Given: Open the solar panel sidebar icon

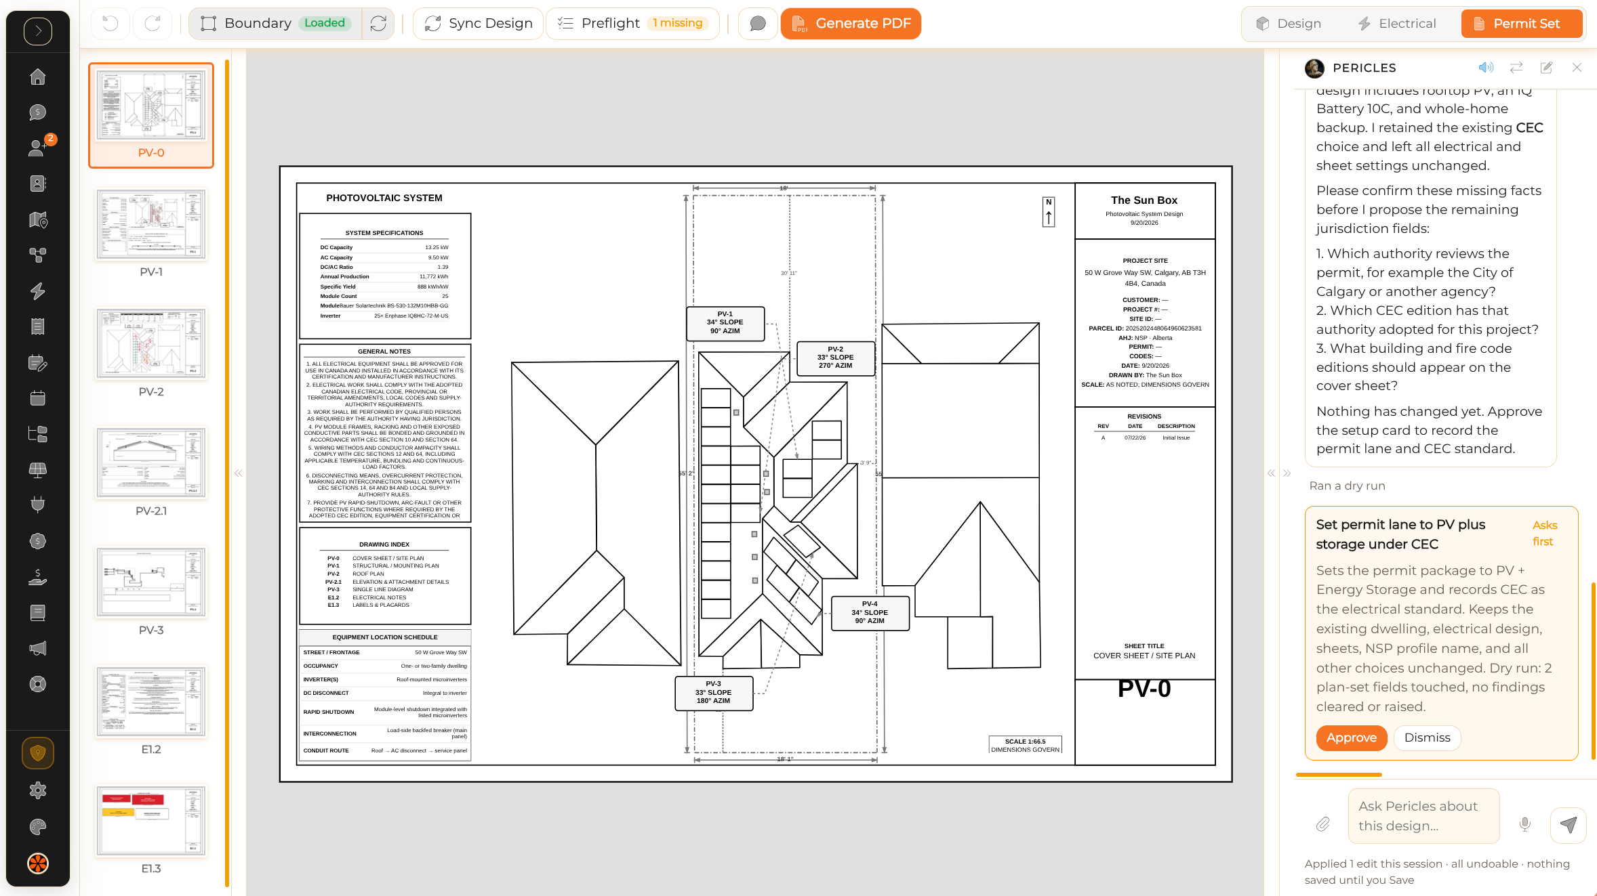Looking at the screenshot, I should (x=38, y=469).
